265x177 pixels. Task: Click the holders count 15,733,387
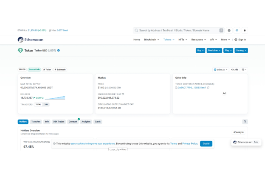pos(26,98)
